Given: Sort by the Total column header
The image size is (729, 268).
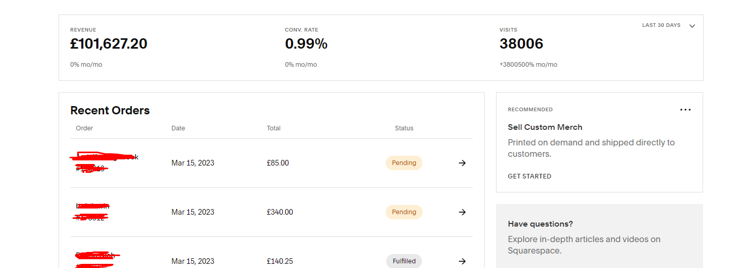Looking at the screenshot, I should click(273, 128).
